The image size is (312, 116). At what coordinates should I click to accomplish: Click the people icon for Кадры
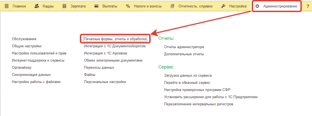click(x=37, y=6)
